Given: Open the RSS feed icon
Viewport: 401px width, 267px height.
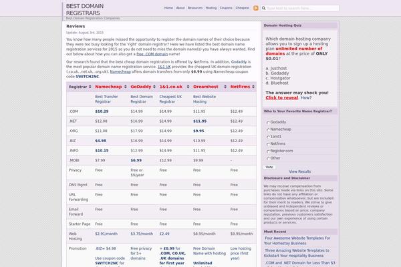Looking at the screenshot, I should [x=256, y=8].
